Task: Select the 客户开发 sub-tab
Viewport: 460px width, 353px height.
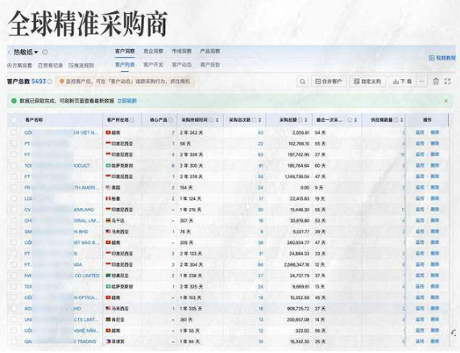Action: pos(153,64)
